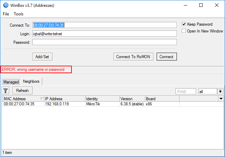Image resolution: width=225 pixels, height=157 pixels.
Task: Sort by Version column header
Action: pyautogui.click(x=132, y=99)
